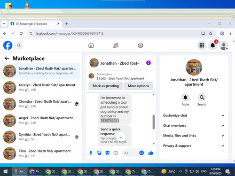Attach a photo file icon
Screen dimensions: 235x176
[99, 153]
